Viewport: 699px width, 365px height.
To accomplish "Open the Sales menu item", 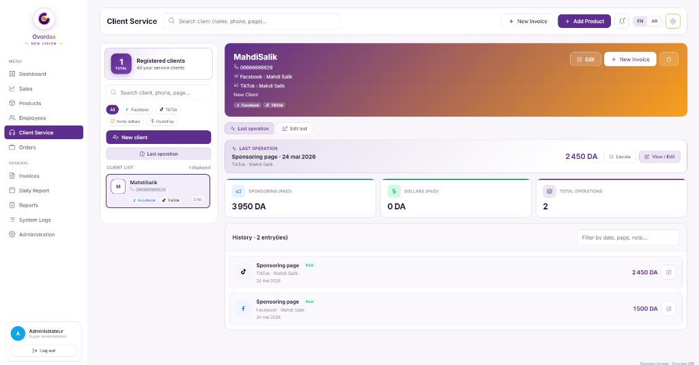I will point(44,89).
